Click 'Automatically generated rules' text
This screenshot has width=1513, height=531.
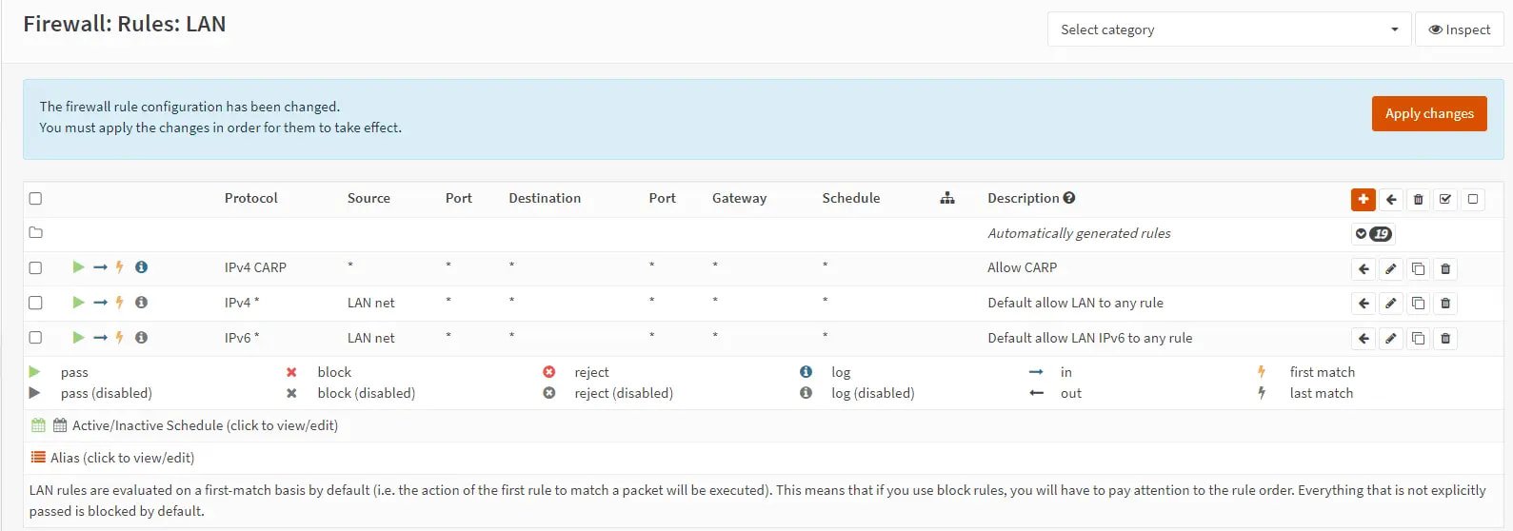pos(1079,233)
